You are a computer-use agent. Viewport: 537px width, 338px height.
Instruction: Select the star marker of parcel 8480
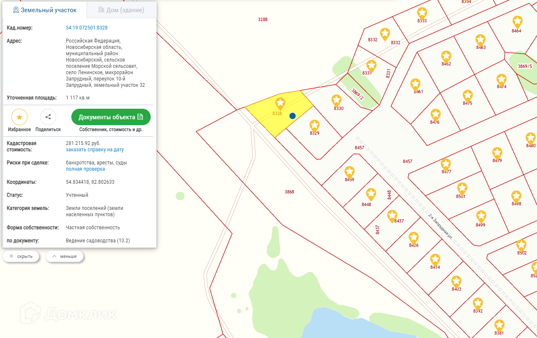pos(531,138)
